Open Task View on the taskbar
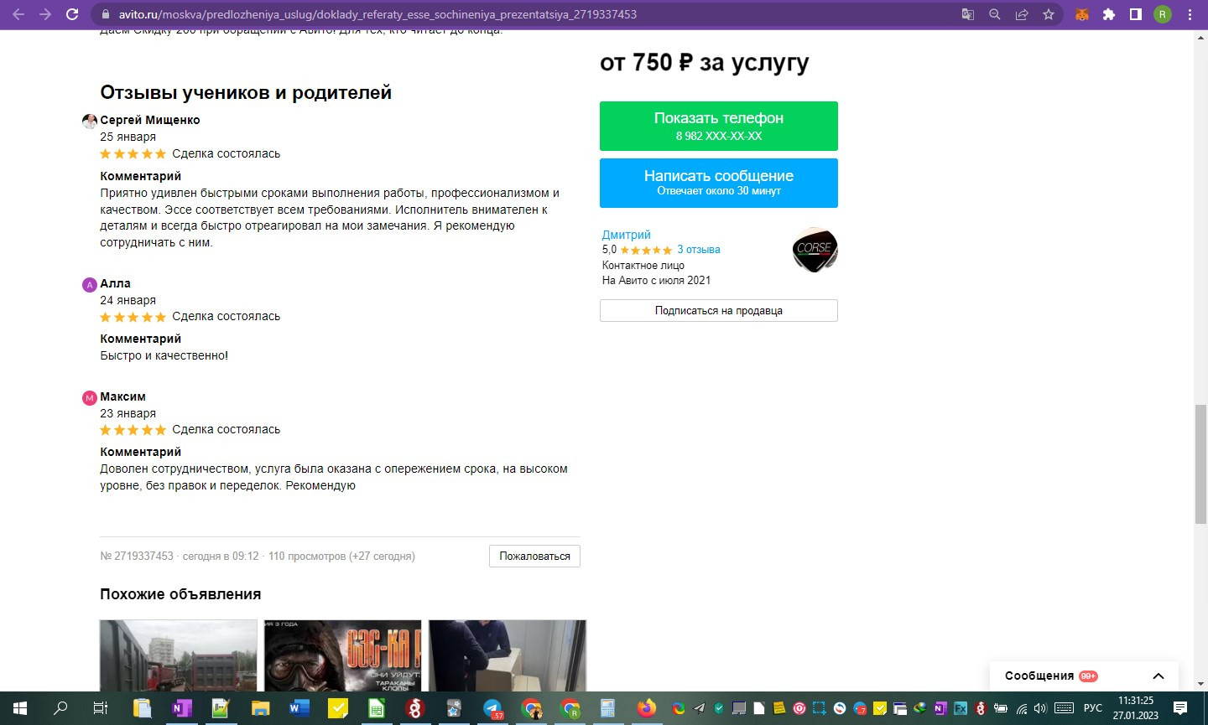 101,708
